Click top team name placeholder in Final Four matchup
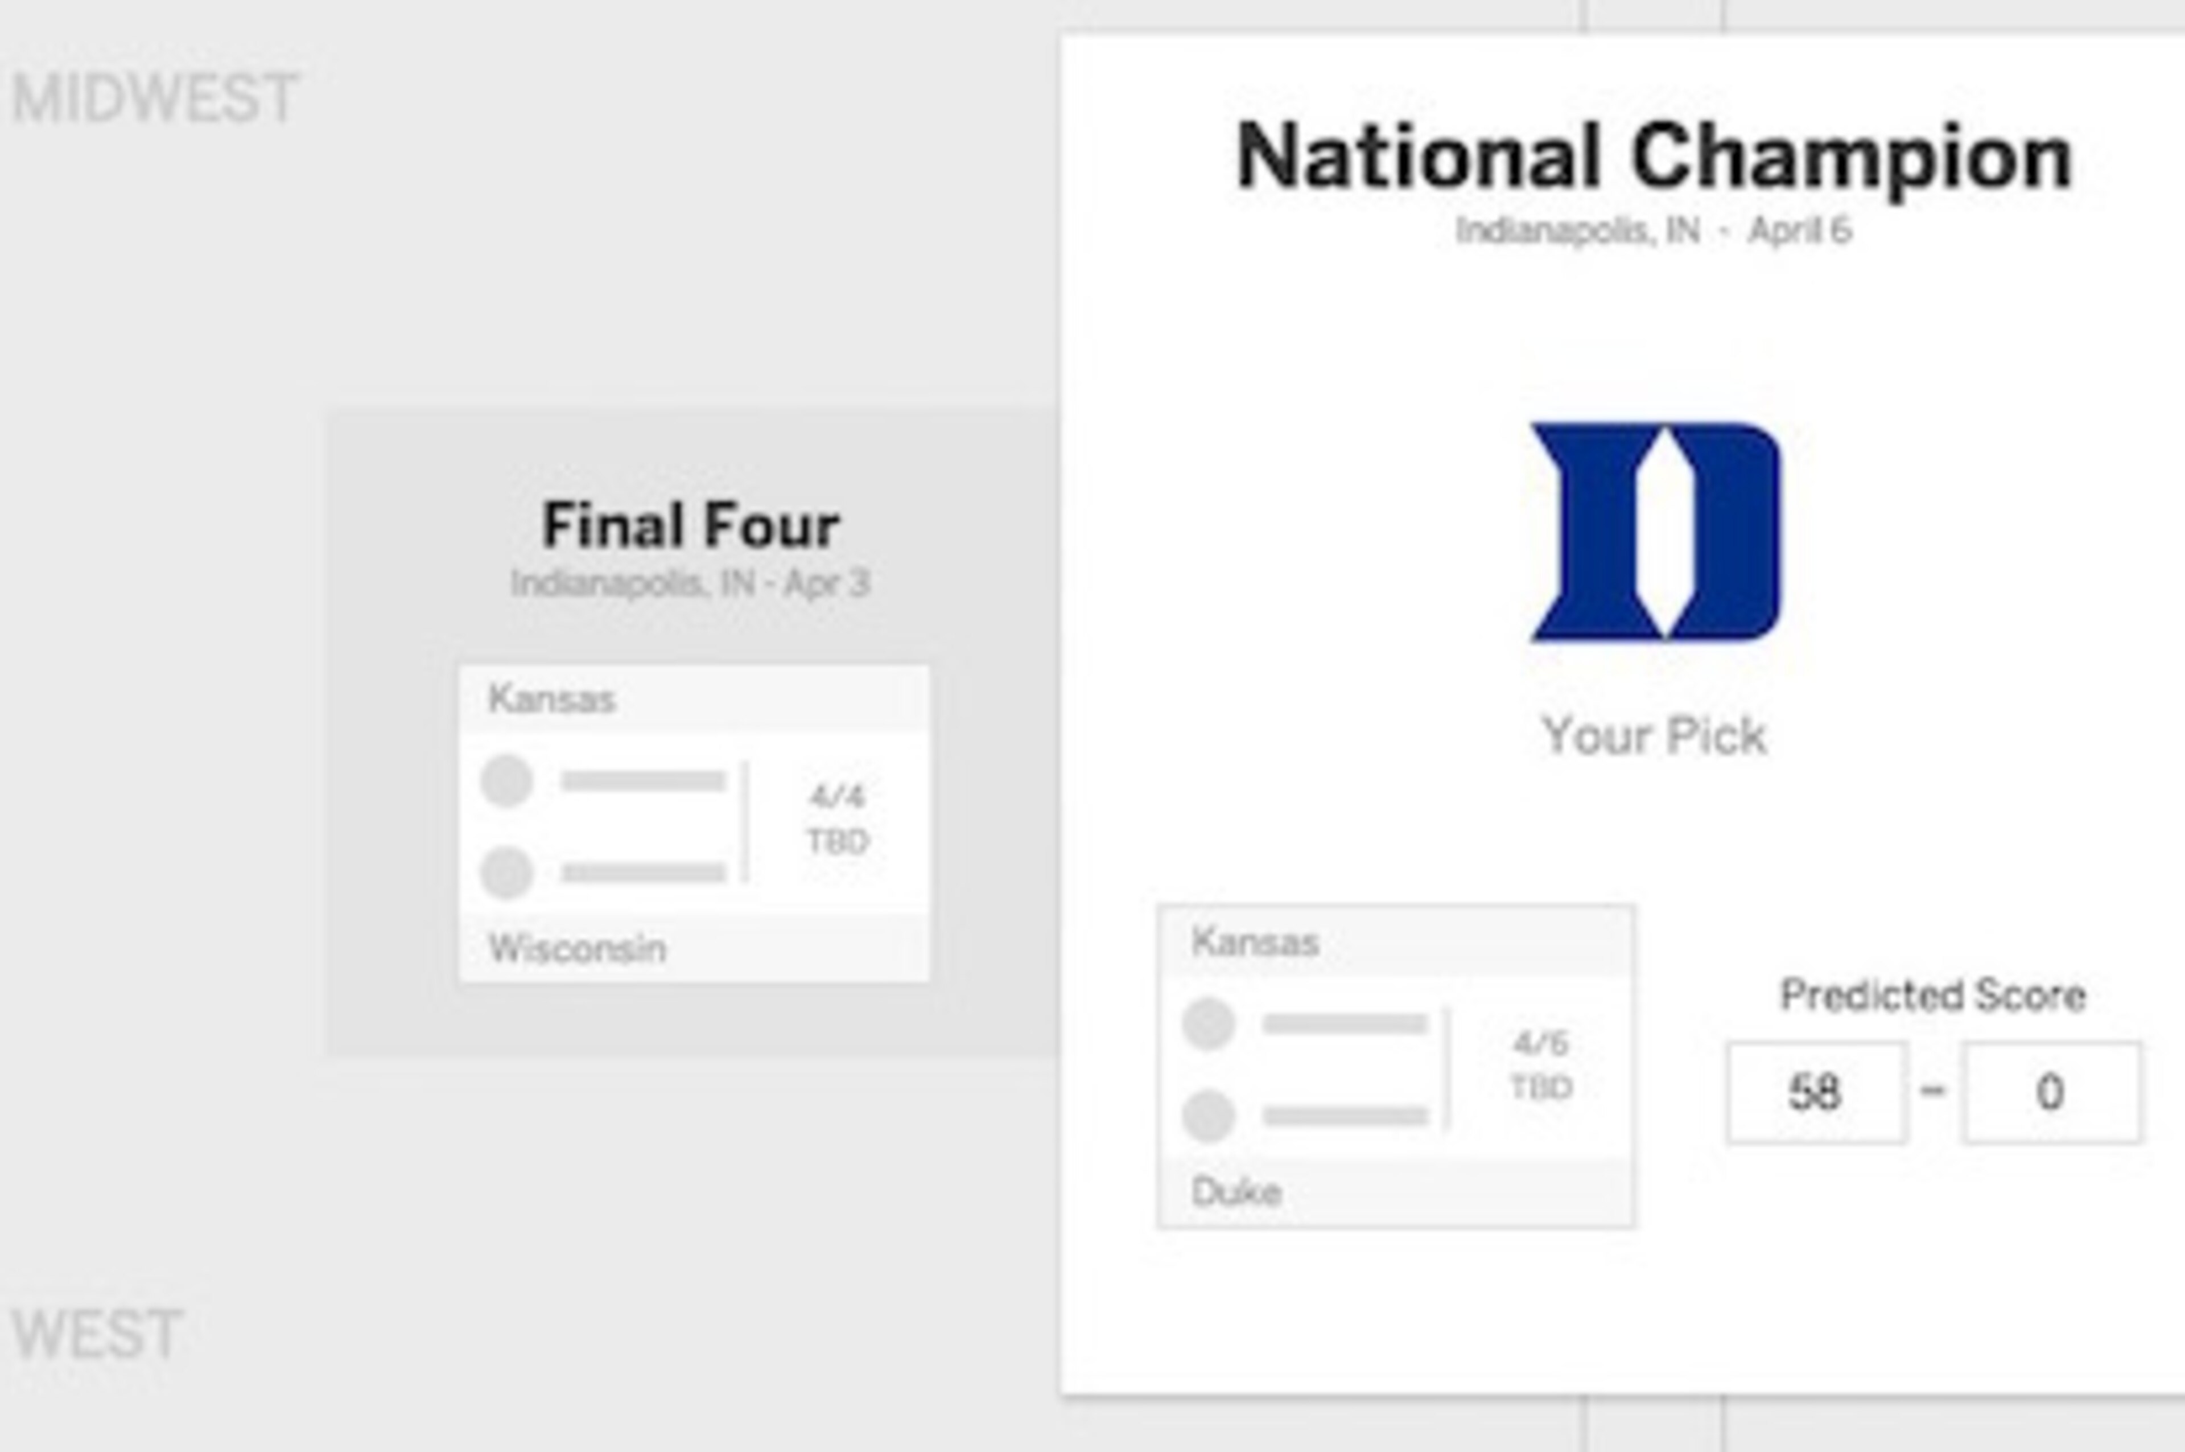 pyautogui.click(x=643, y=781)
